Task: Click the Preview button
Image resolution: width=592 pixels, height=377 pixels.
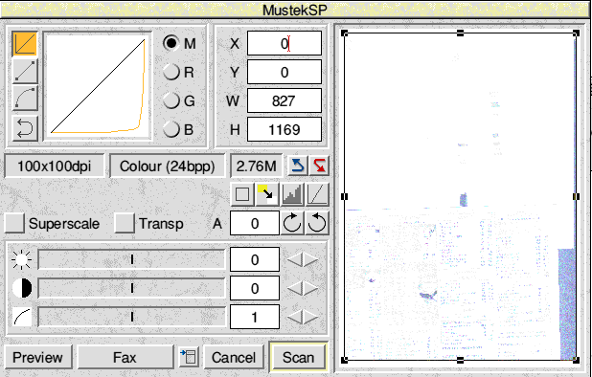Action: pos(37,357)
